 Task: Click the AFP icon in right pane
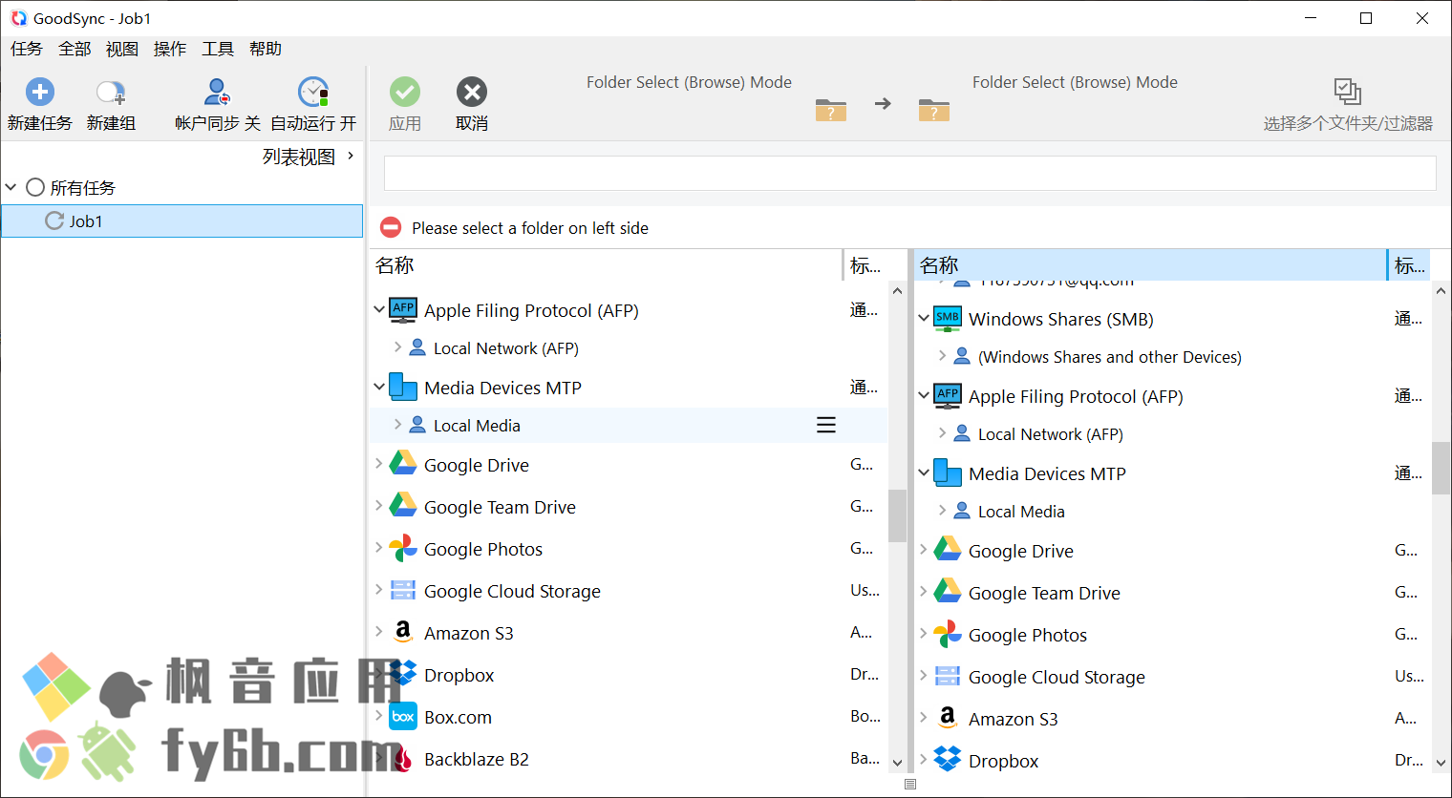click(x=948, y=396)
